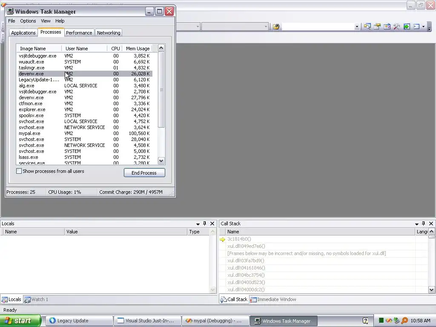Open the Networking tab in Task Manager
The width and height of the screenshot is (436, 327).
coord(109,33)
